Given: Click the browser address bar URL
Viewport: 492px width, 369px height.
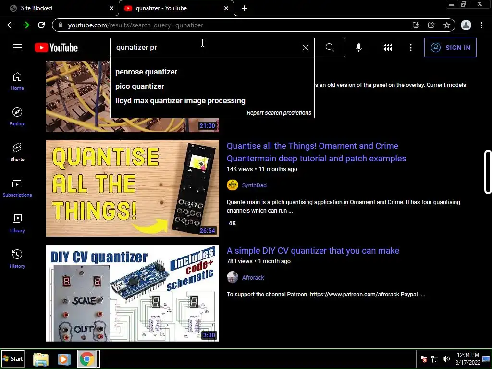Looking at the screenshot, I should tap(135, 25).
